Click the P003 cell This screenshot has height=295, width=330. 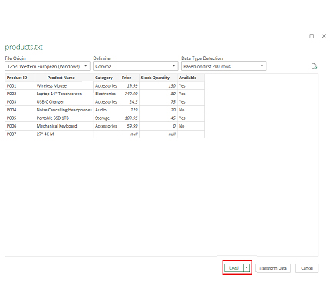(20, 101)
